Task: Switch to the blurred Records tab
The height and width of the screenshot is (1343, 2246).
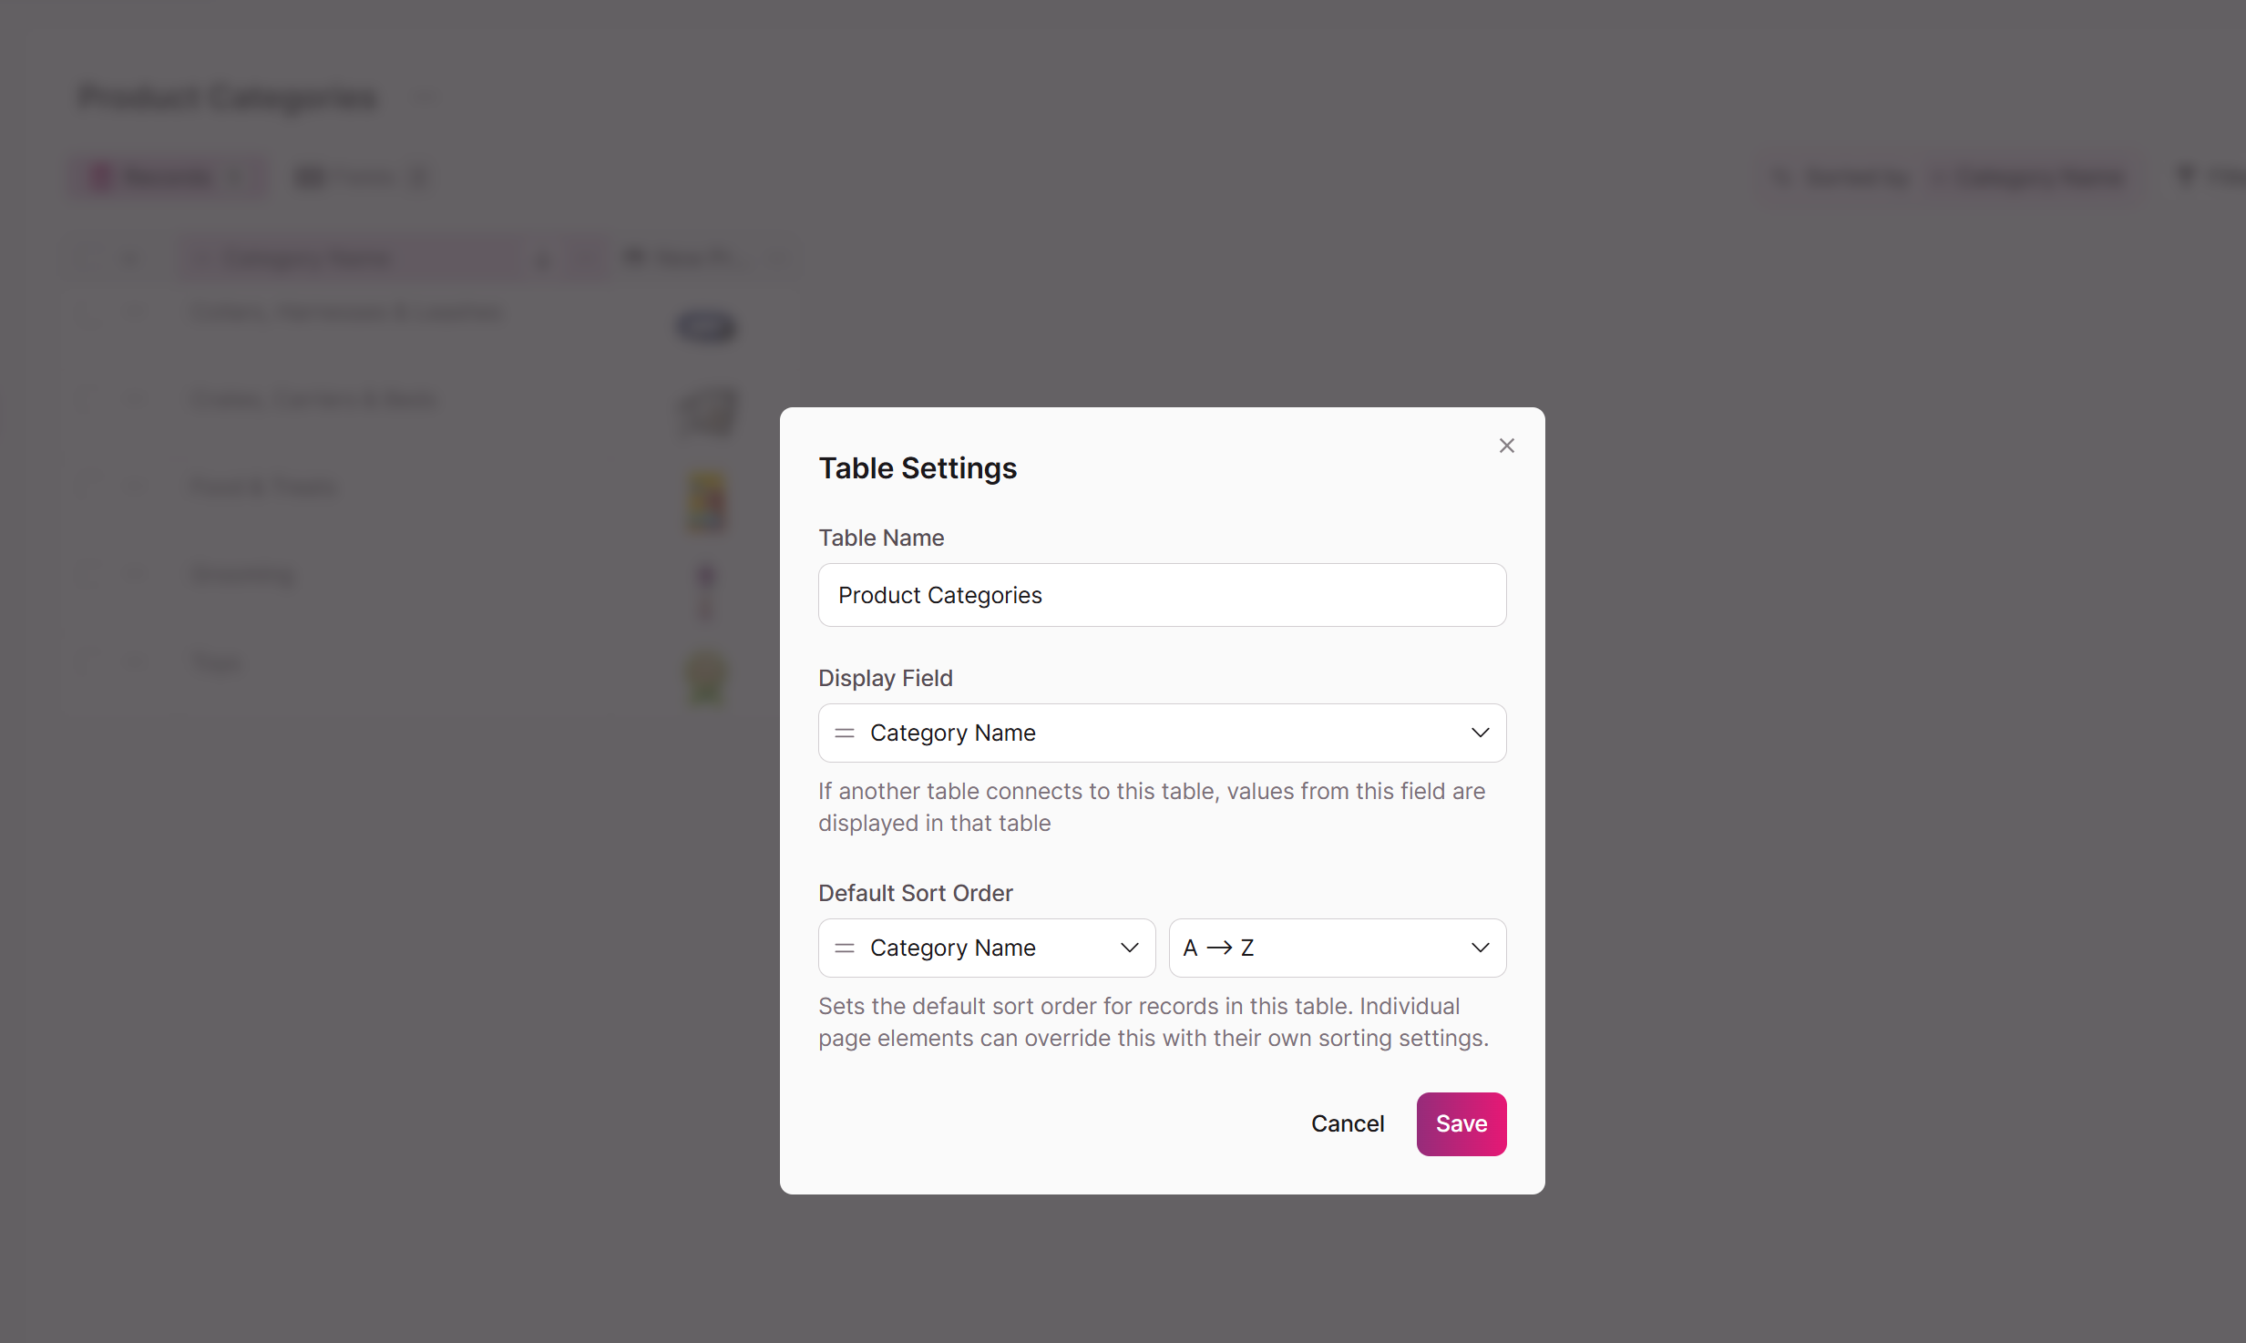Action: coord(169,177)
